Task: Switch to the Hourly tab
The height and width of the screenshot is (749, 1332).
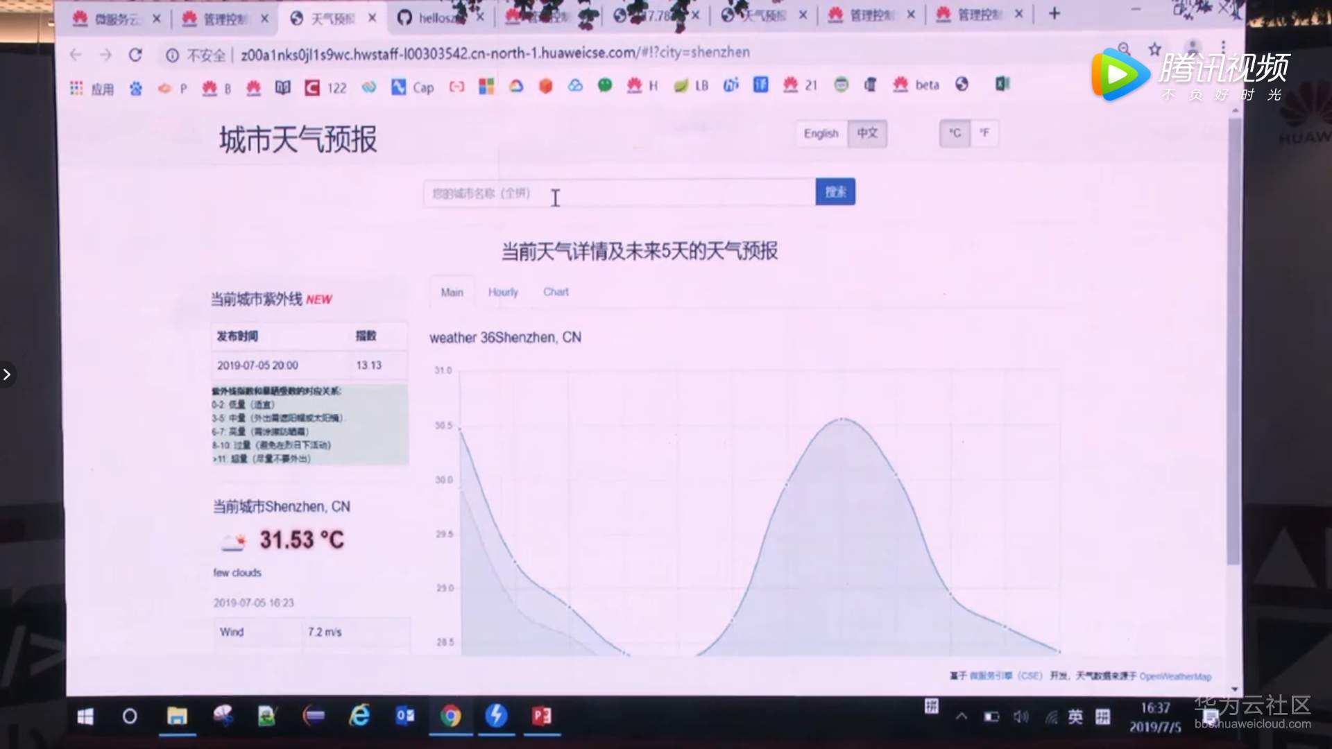Action: tap(503, 292)
